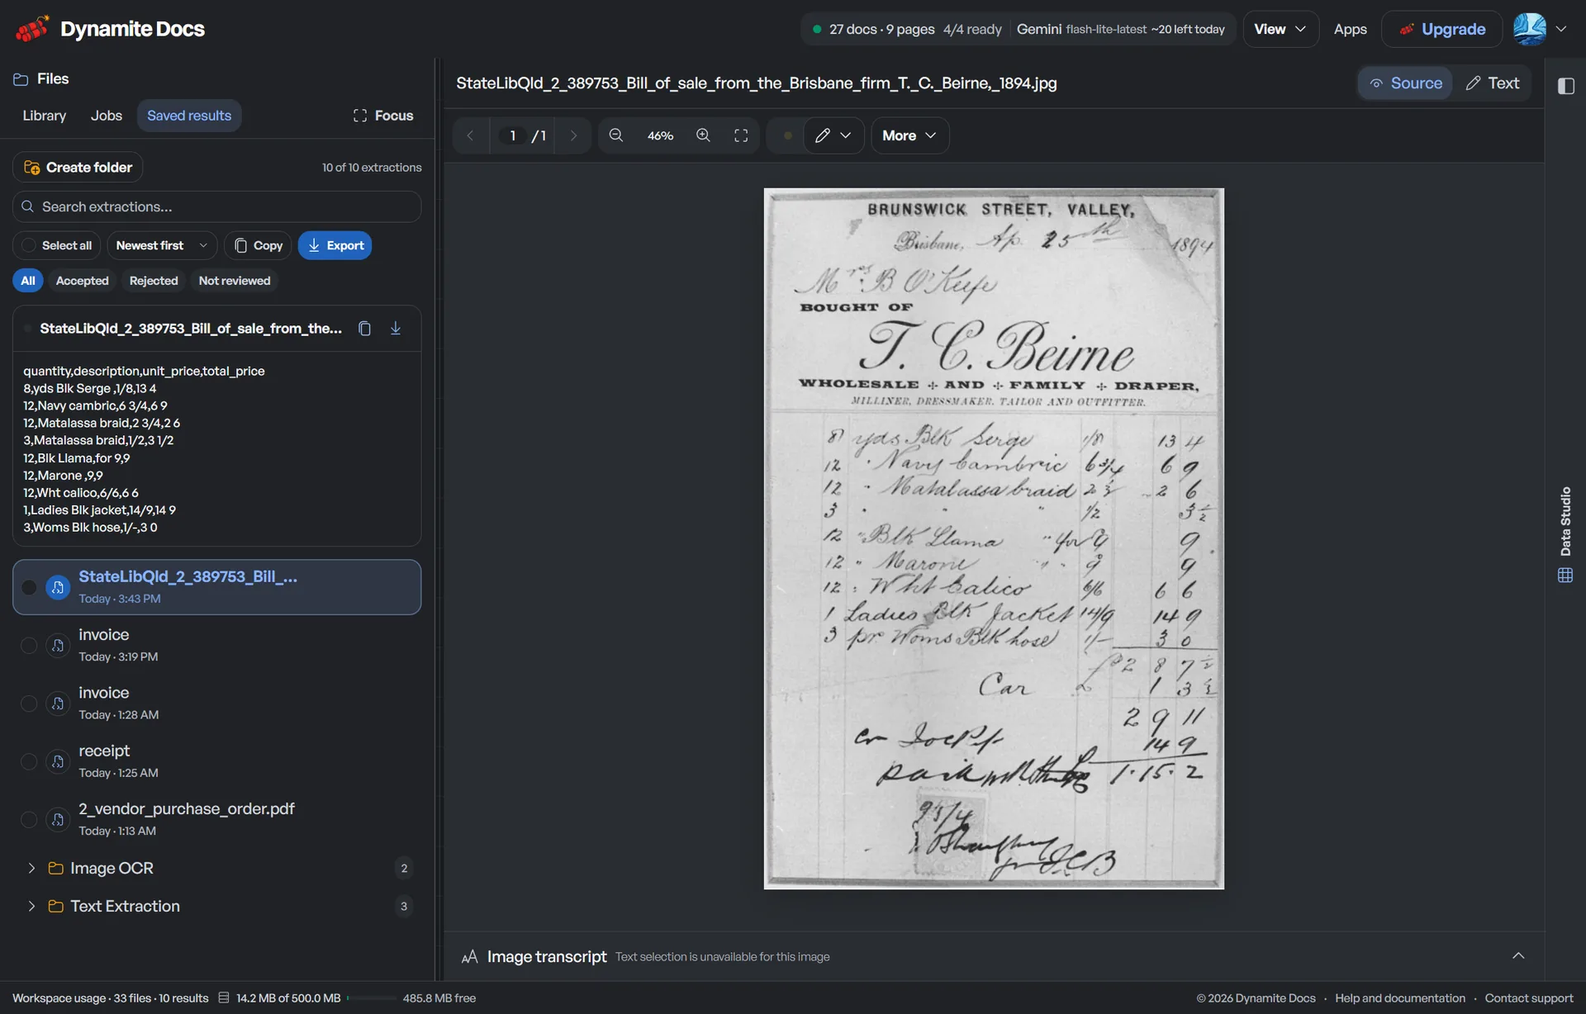This screenshot has width=1586, height=1014.
Task: Select checkbox for 2_vendor_purchase_order.pdf
Action: pyautogui.click(x=29, y=819)
